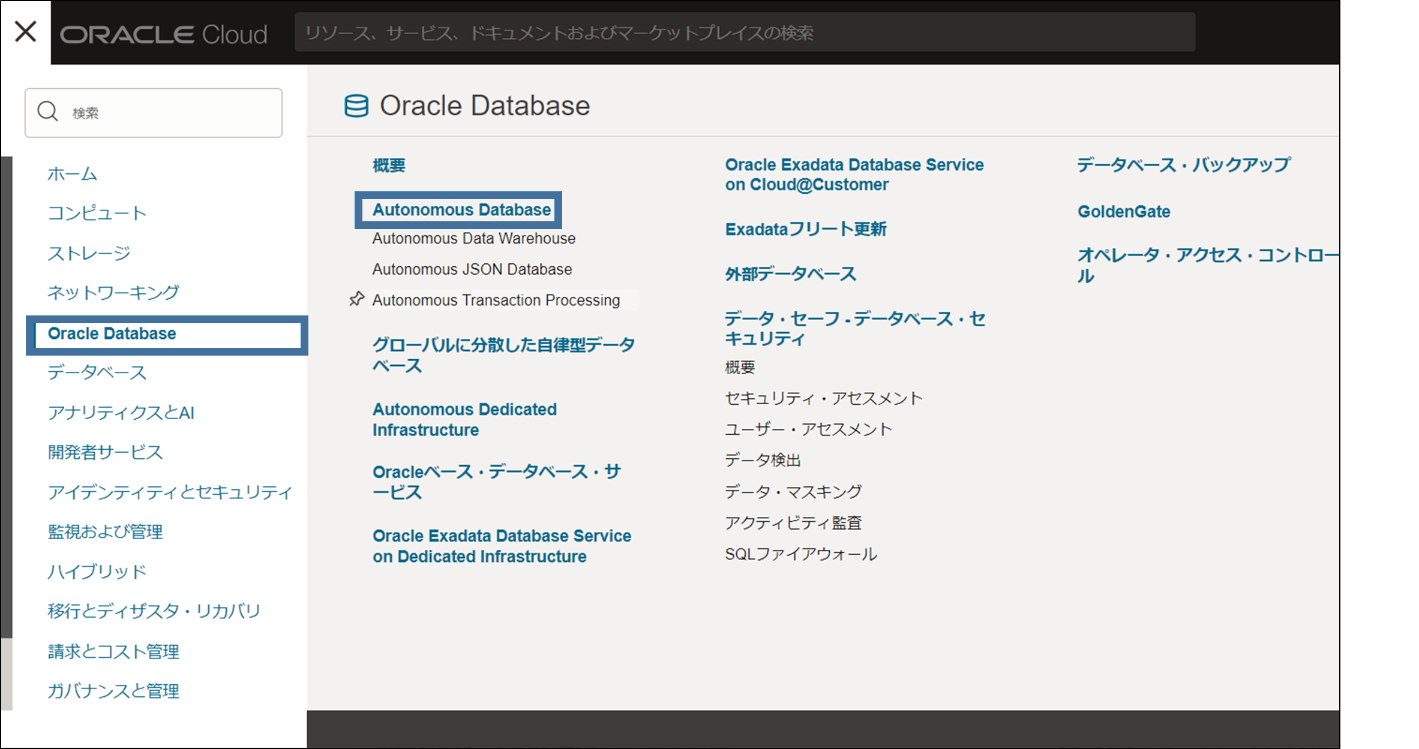The image size is (1419, 749).
Task: Click the Oracle Cloud logo
Action: [x=163, y=34]
